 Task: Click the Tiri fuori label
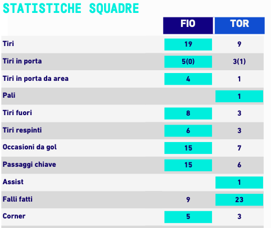pos(17,113)
